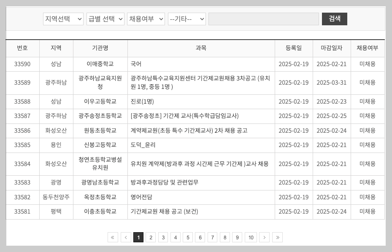The image size is (392, 252).
Task: Open the 지역선택 region dropdown
Action: pos(63,19)
